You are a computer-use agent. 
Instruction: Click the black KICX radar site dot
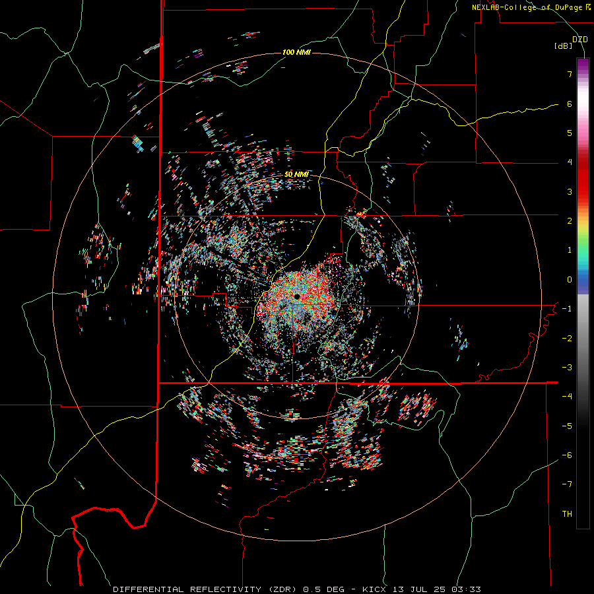297,296
